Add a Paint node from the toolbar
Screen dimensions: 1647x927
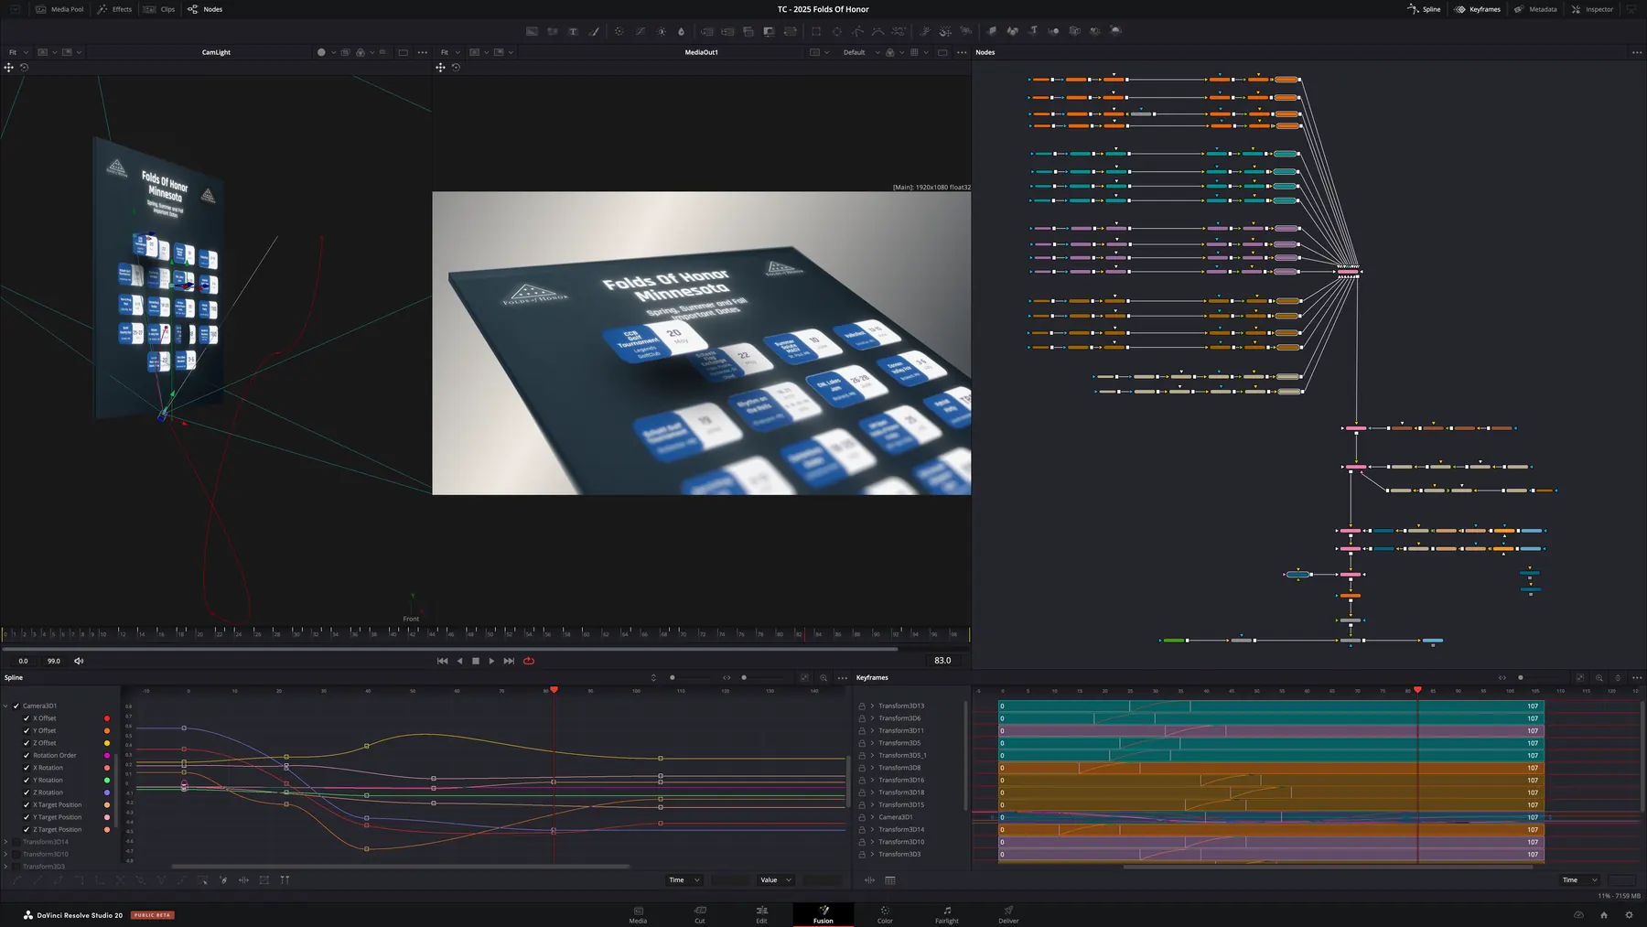(x=594, y=31)
